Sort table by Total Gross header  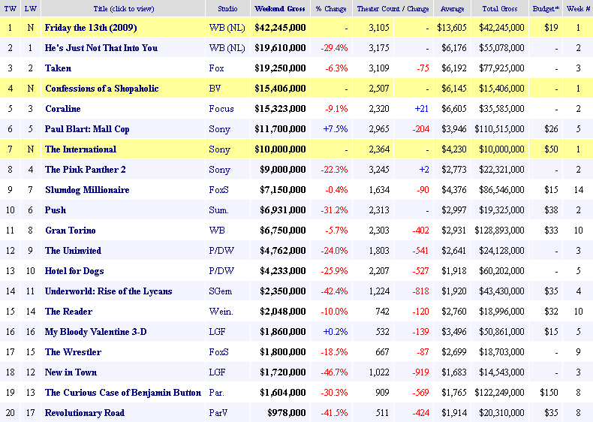click(x=501, y=9)
